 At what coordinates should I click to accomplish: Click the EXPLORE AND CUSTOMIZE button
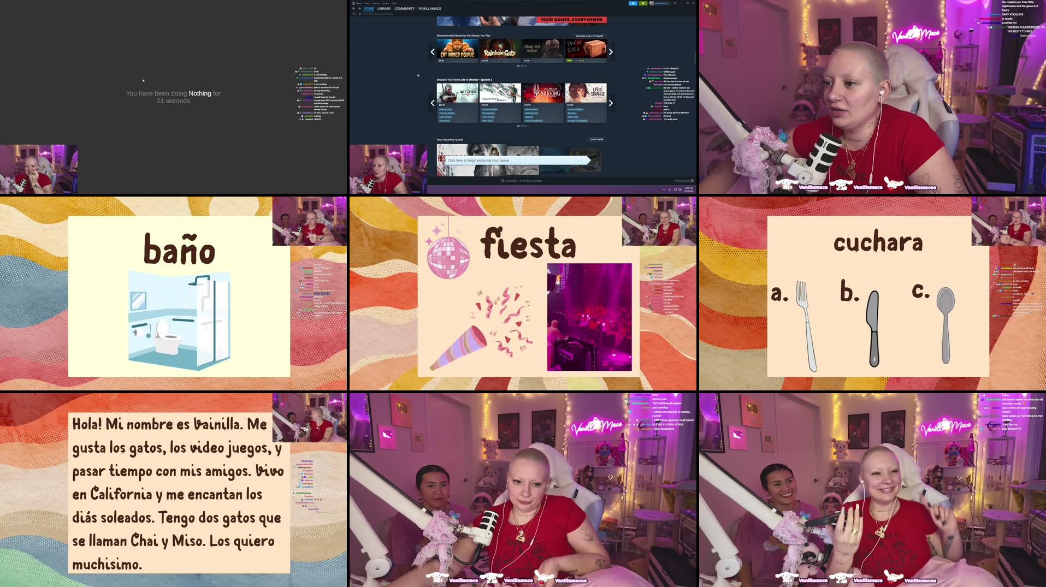(590, 36)
